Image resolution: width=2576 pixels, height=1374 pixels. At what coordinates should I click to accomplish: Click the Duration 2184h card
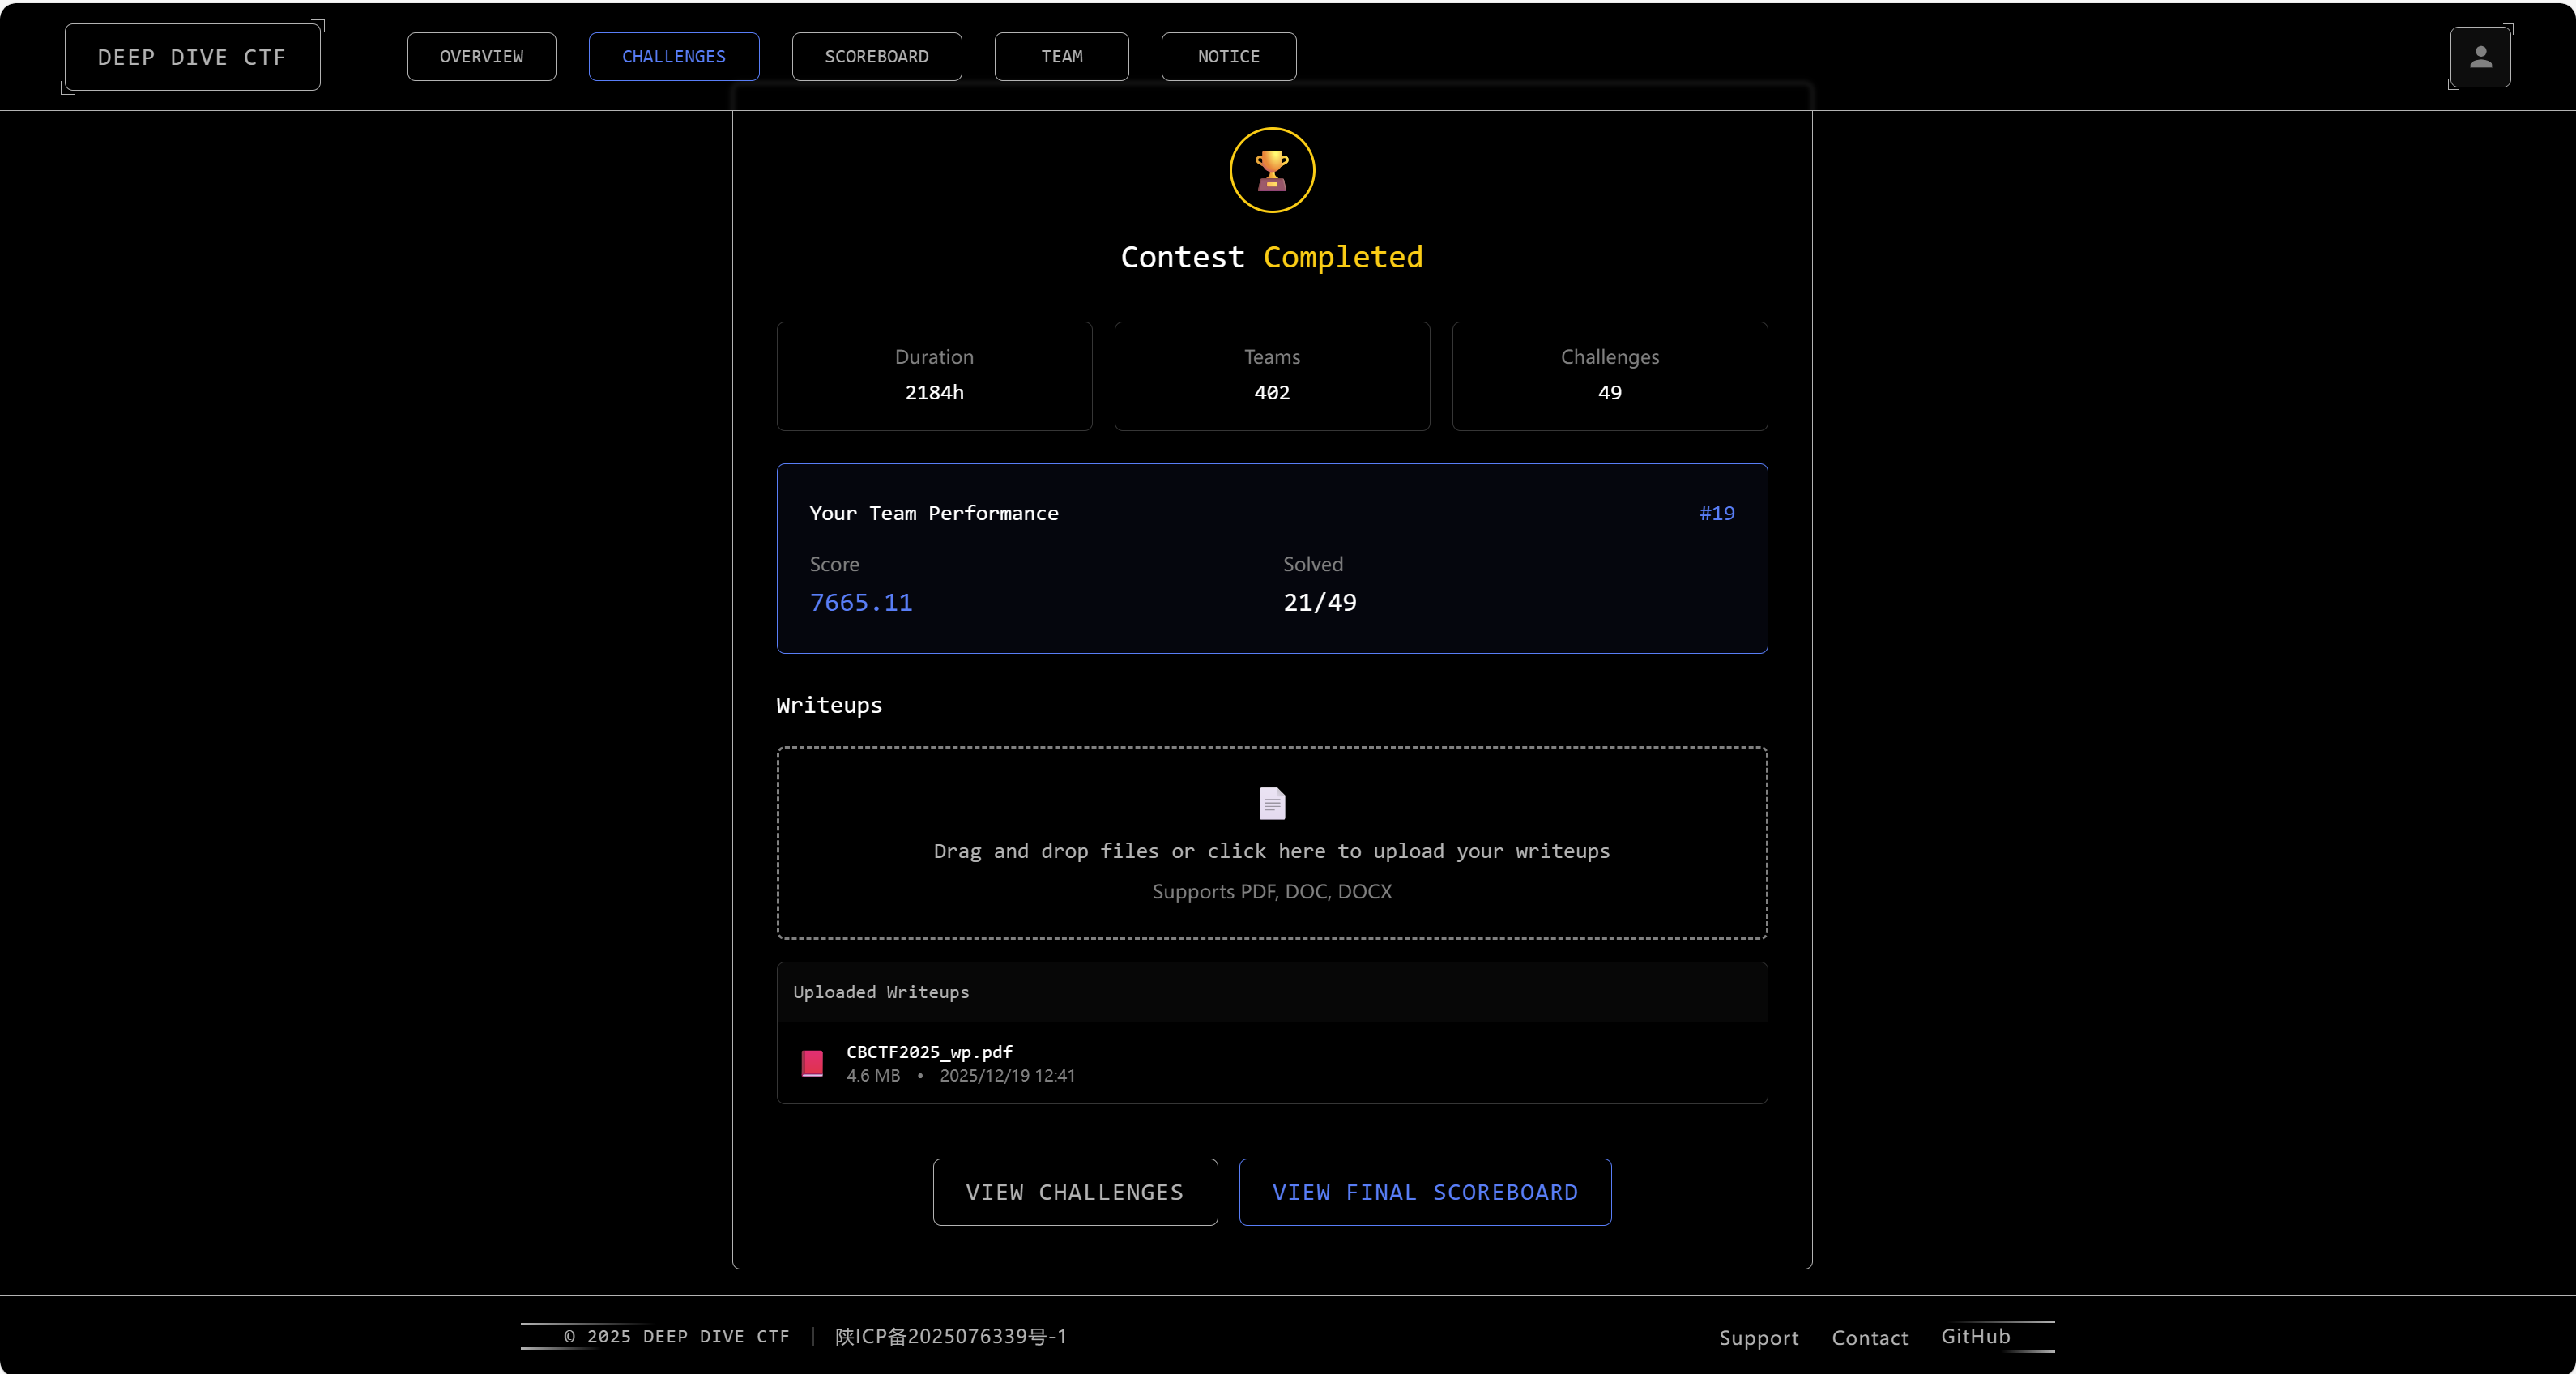934,376
